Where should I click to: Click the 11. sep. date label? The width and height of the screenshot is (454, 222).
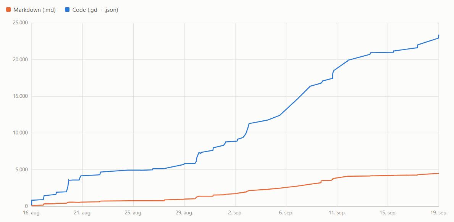337,213
